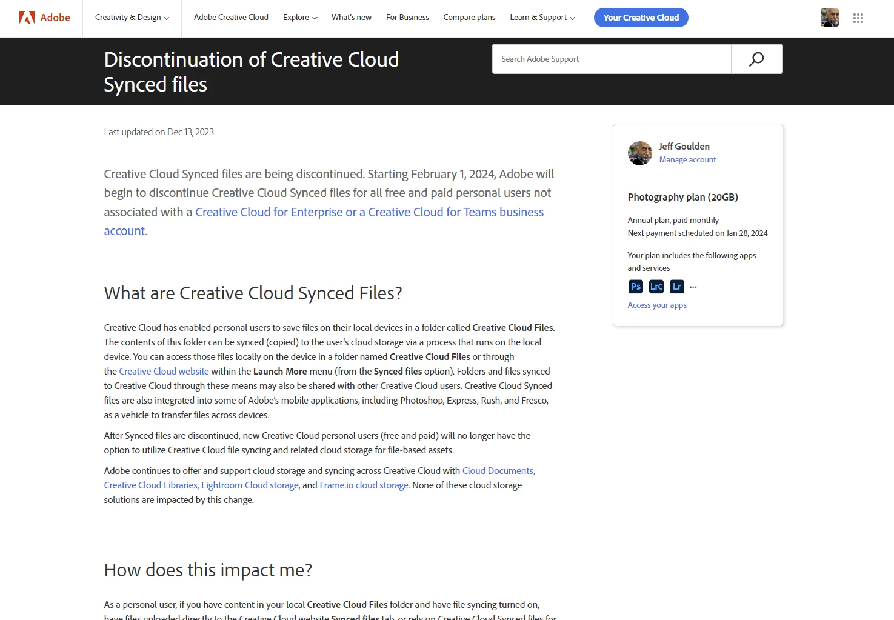Expand the Explore menu
This screenshot has height=620, width=894.
300,18
